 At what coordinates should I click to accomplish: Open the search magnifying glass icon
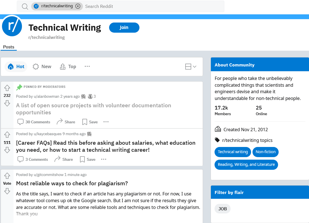click(25, 6)
